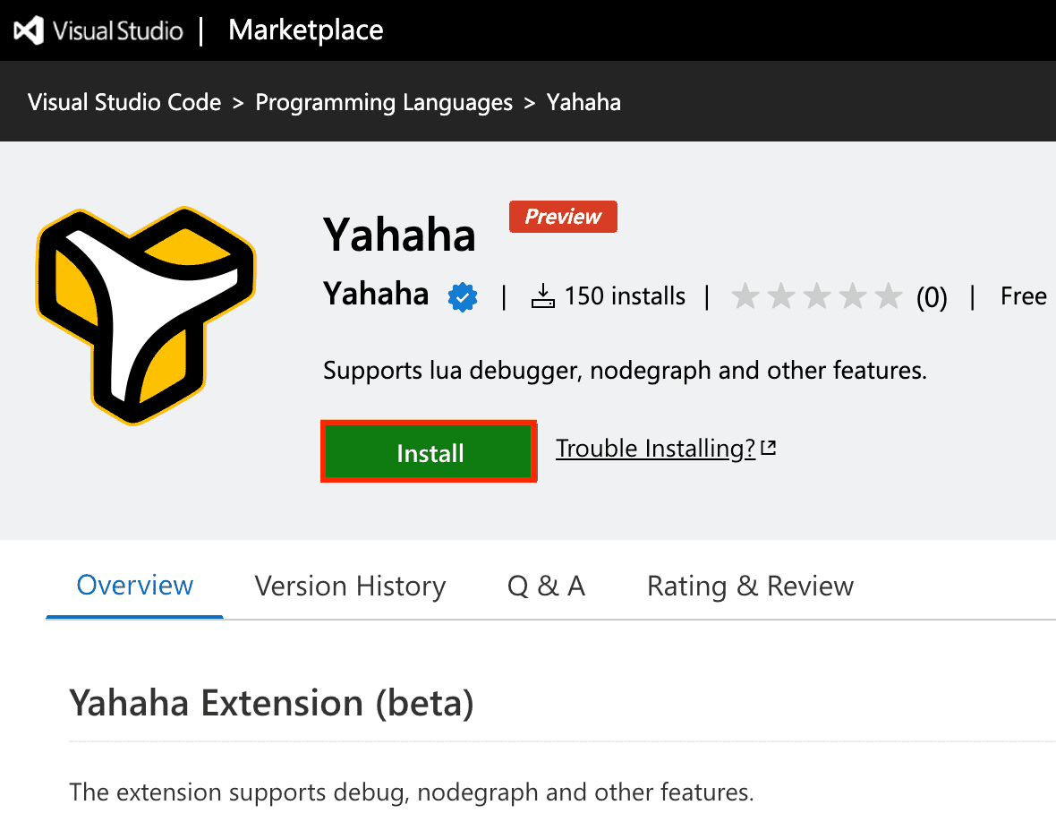Click the Yahaha extension logo

145,313
